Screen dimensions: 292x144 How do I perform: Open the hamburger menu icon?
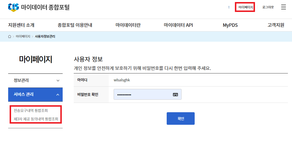coord(284,7)
